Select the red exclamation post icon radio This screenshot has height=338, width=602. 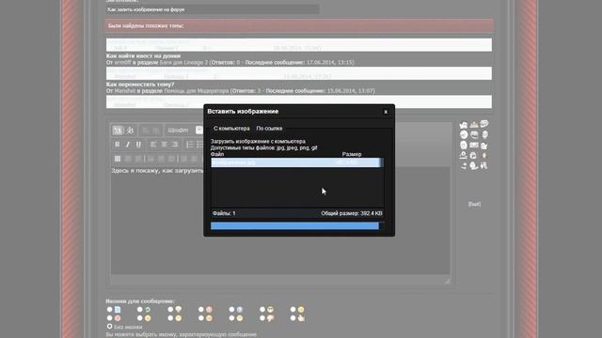point(200,309)
